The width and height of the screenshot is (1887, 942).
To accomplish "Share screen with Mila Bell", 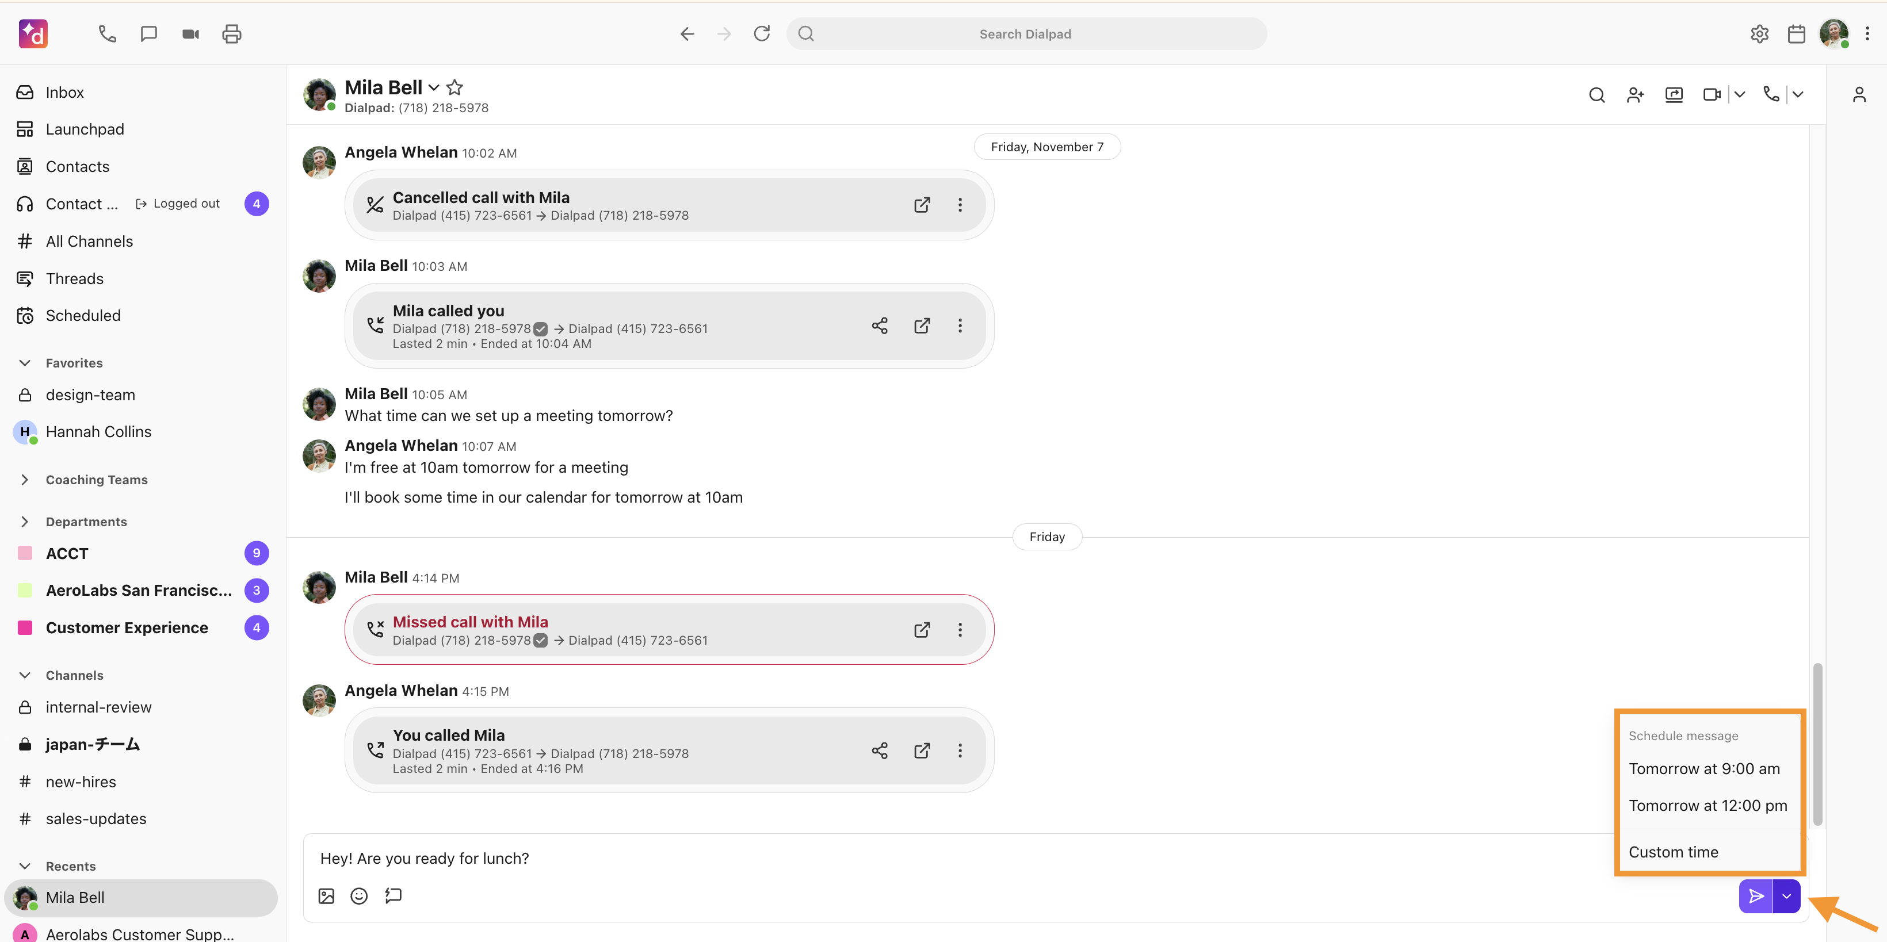I will [1674, 94].
